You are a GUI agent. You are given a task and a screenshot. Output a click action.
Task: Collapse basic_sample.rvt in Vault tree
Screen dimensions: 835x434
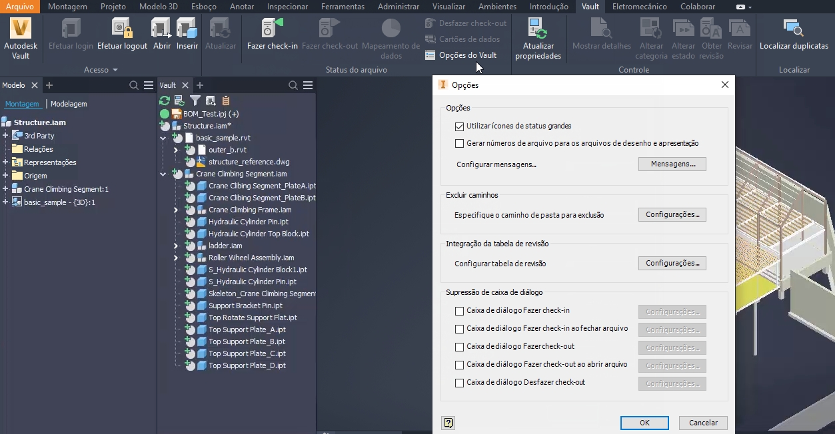(x=163, y=138)
